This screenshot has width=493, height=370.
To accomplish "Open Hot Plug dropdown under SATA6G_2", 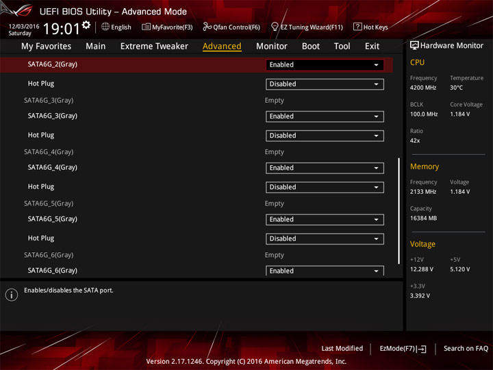I will 325,84.
